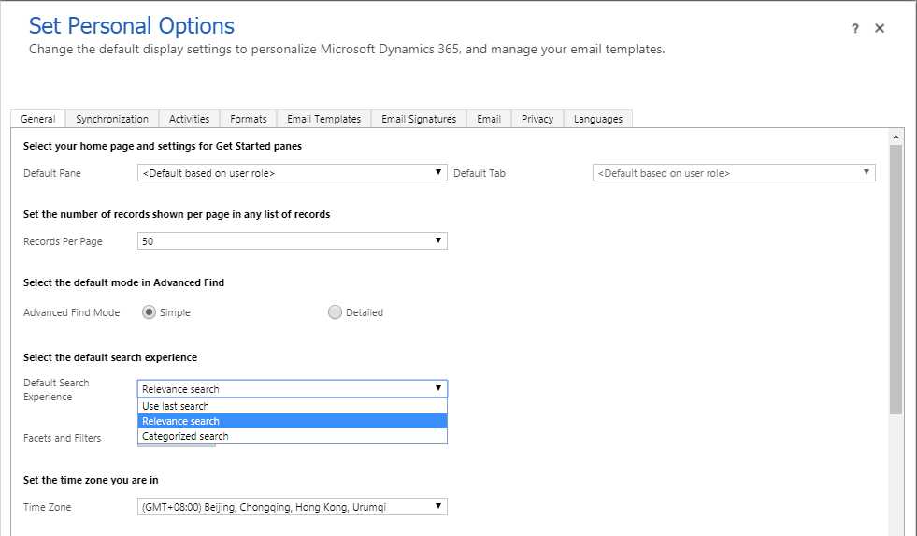Expand the Default Pane dropdown
Viewport: 917px width, 536px height.
tap(293, 173)
